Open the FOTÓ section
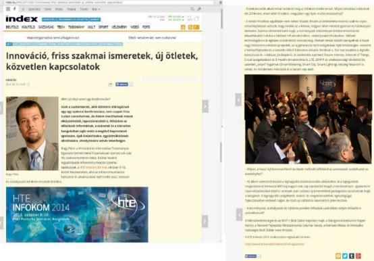The height and width of the screenshot is (261, 374). coord(146,27)
